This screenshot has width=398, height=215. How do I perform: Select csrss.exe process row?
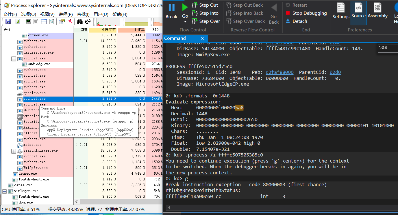[x=81, y=185]
